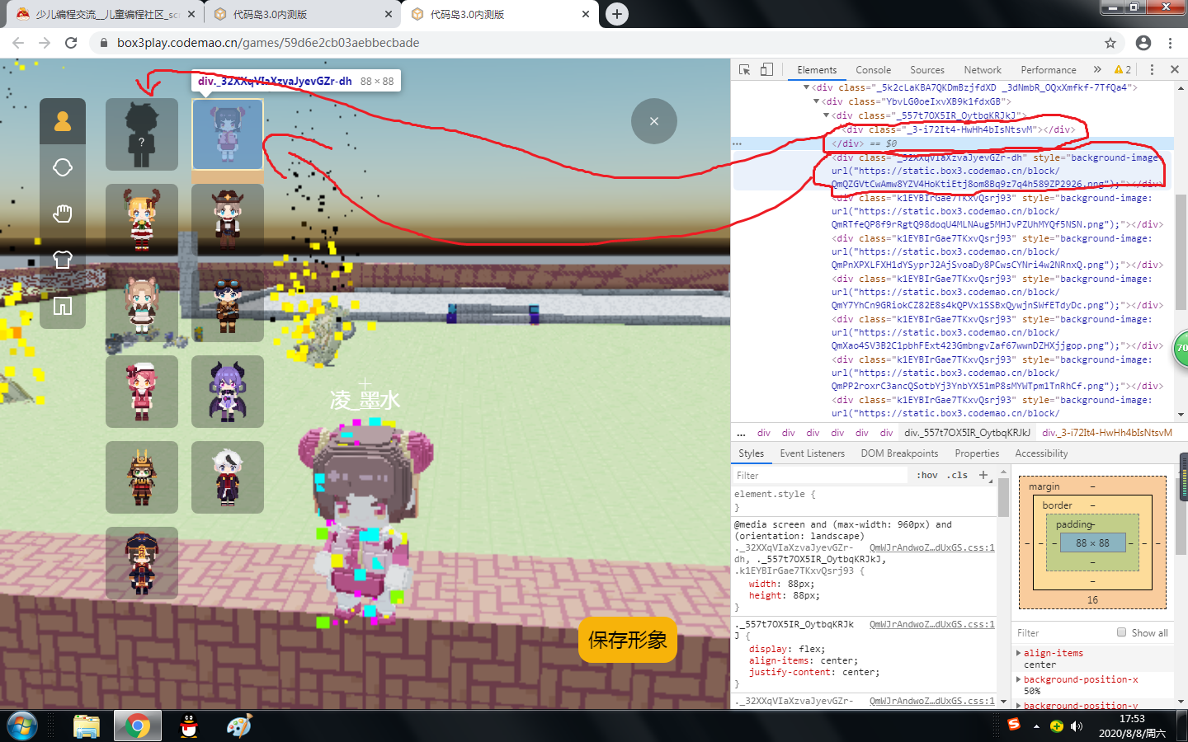Switch to the Sources tab
1188x742 pixels.
point(927,70)
